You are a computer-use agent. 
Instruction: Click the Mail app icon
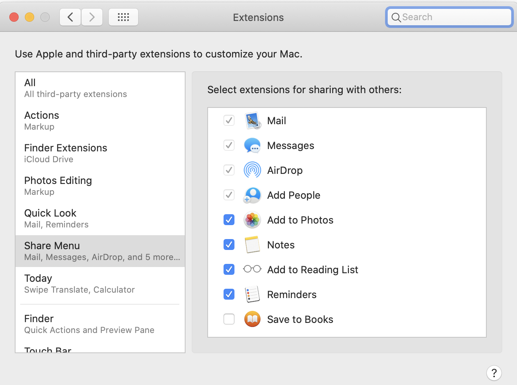[252, 121]
